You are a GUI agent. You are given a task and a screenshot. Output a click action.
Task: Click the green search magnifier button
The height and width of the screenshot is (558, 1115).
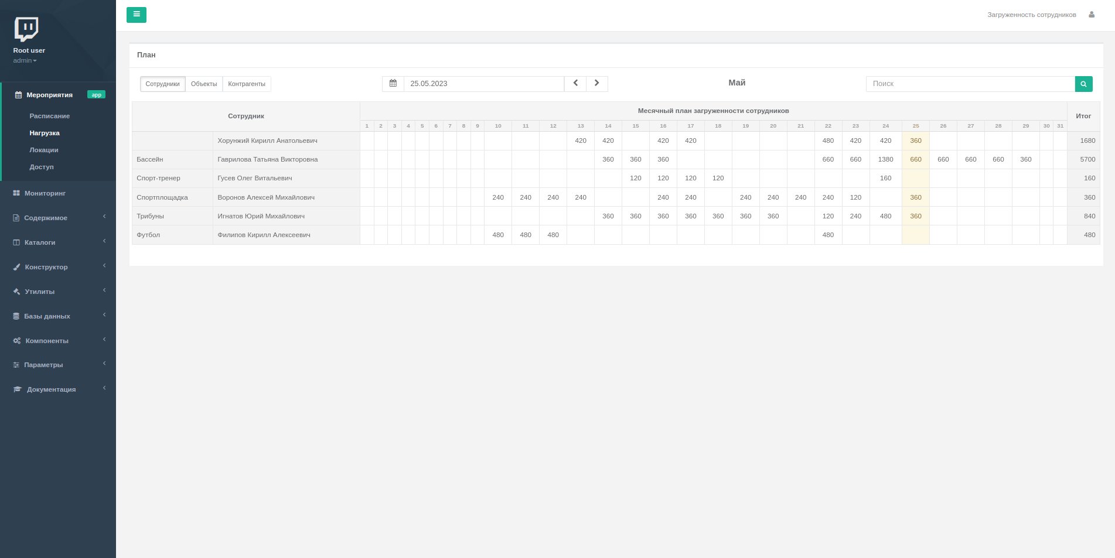pos(1083,84)
